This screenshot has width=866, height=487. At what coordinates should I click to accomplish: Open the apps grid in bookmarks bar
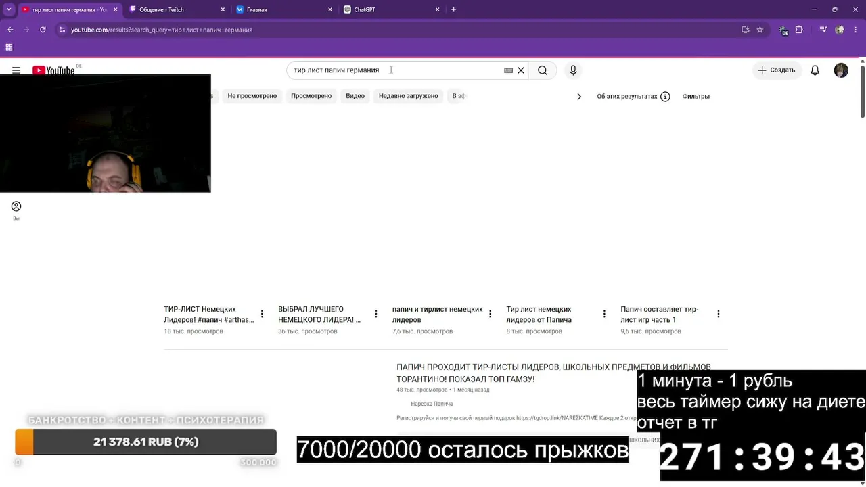click(x=9, y=47)
